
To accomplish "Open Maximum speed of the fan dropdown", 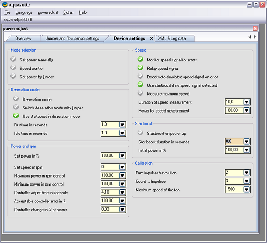I will 247,190.
